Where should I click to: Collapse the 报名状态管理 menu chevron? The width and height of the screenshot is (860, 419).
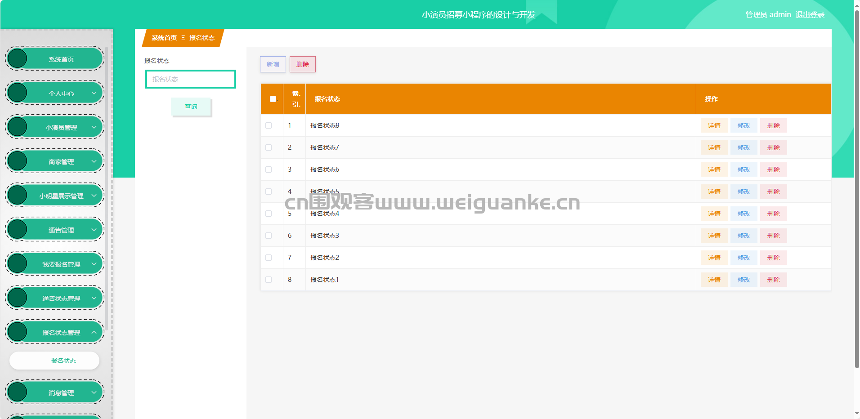(x=94, y=332)
